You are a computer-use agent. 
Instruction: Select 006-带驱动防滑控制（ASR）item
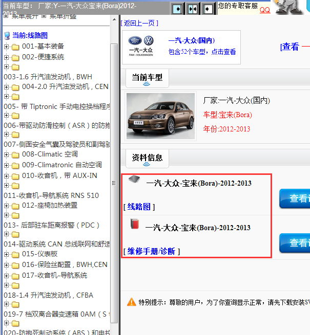tap(57, 125)
